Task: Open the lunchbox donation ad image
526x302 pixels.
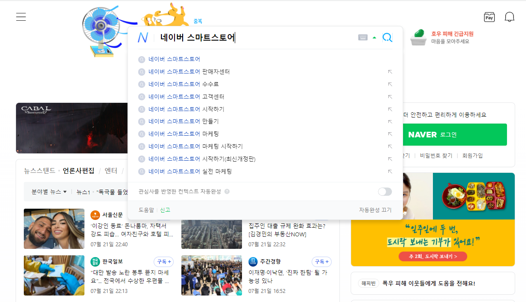Action: (433, 219)
